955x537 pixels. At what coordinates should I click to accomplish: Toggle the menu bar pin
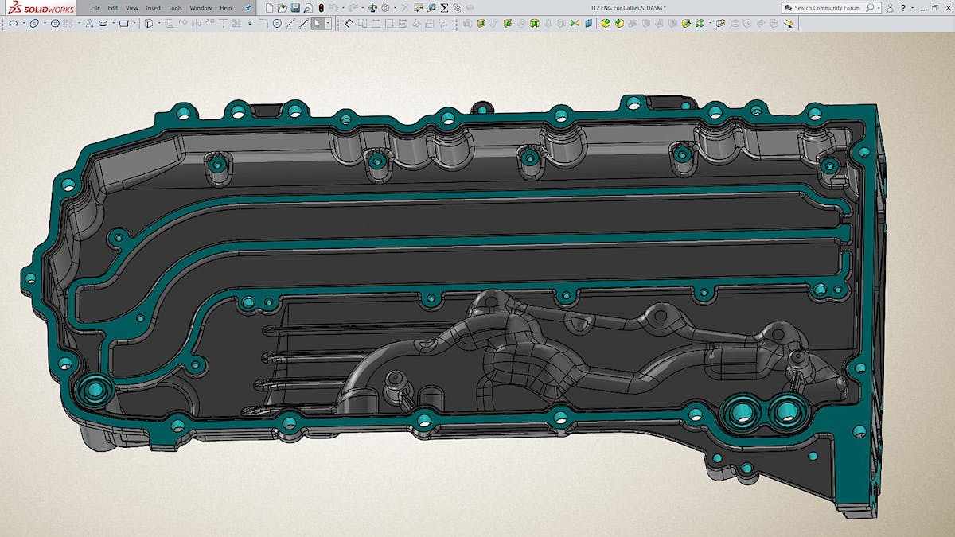[x=247, y=7]
